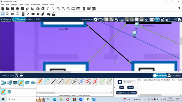Viewport: 182px width, 102px height.
Task: Activate the Delete tool
Action: 13,14
